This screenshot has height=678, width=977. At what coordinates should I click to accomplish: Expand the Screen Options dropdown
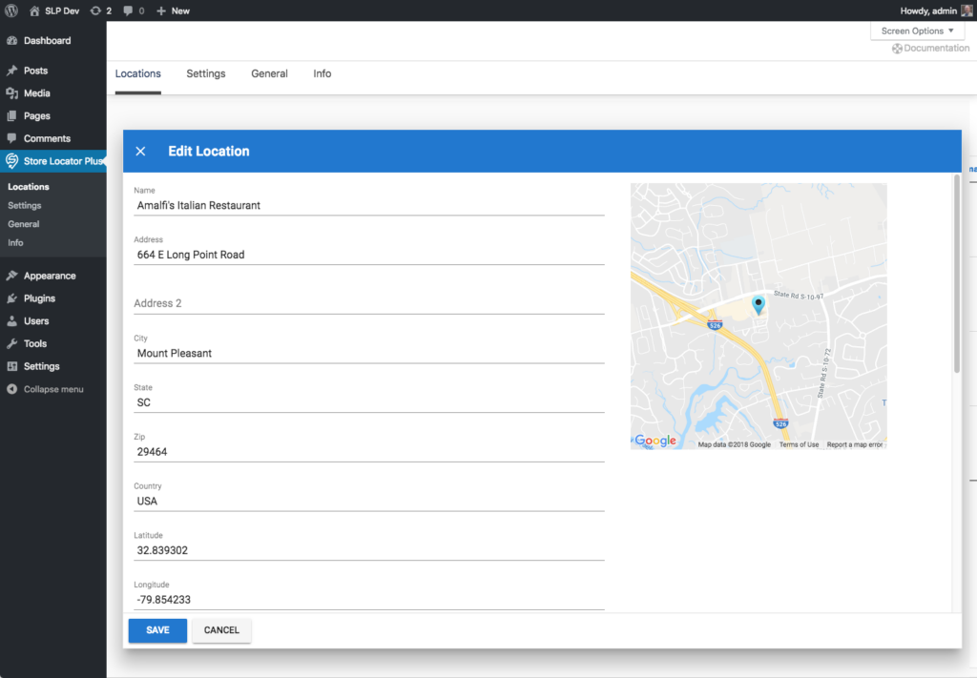point(917,31)
